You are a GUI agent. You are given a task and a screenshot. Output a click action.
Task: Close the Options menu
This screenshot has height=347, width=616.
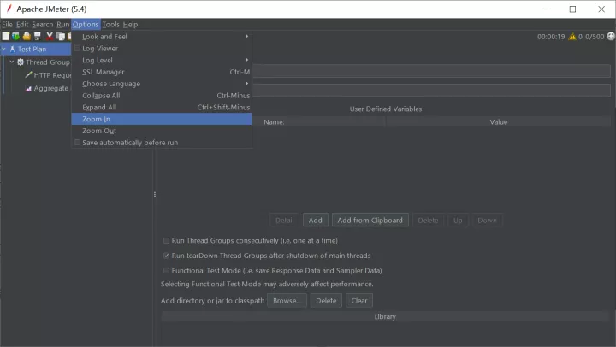(86, 24)
